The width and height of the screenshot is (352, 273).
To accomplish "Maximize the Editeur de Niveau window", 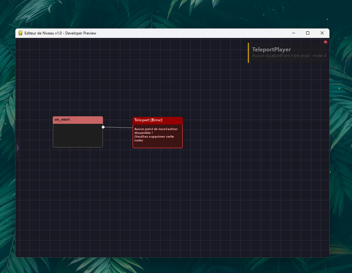I will [308, 33].
